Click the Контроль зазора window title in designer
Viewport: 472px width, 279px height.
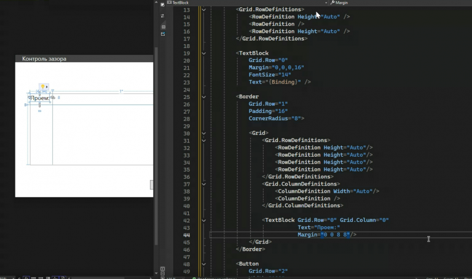click(x=44, y=59)
